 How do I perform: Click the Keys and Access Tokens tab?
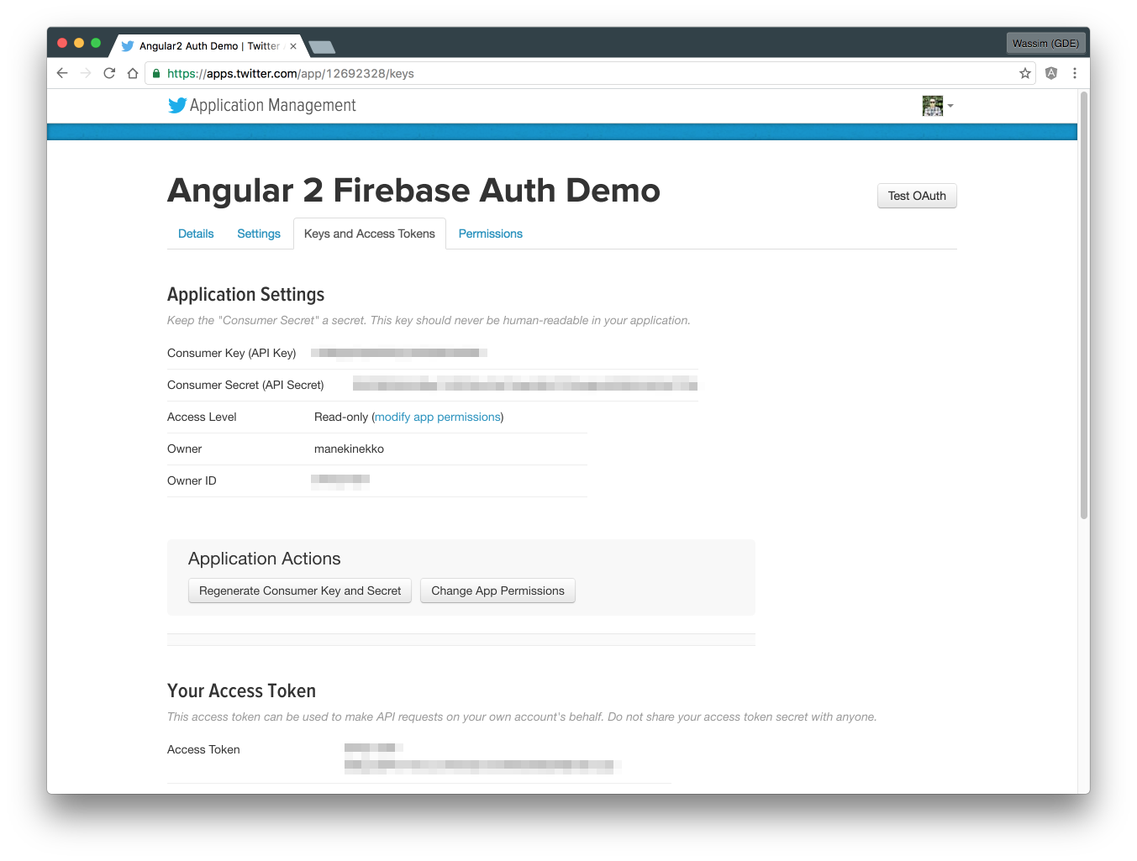(369, 234)
